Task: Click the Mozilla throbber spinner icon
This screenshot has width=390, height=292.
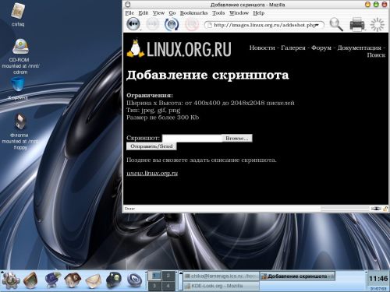Action: coord(377,25)
